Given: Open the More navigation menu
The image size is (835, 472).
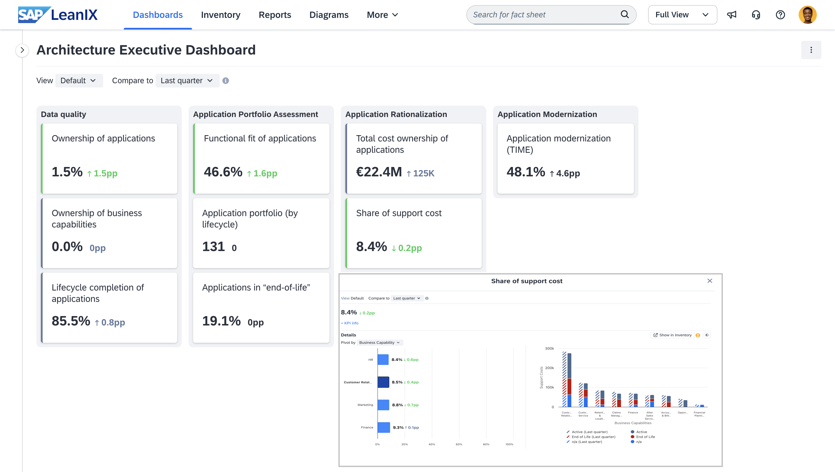Looking at the screenshot, I should (x=382, y=14).
